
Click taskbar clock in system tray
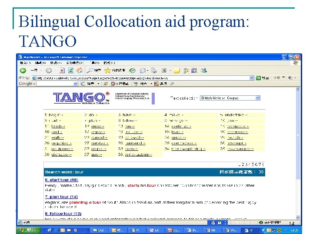(294, 230)
